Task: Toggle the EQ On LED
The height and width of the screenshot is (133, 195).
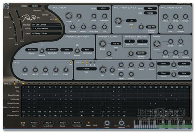Action: pos(70,62)
